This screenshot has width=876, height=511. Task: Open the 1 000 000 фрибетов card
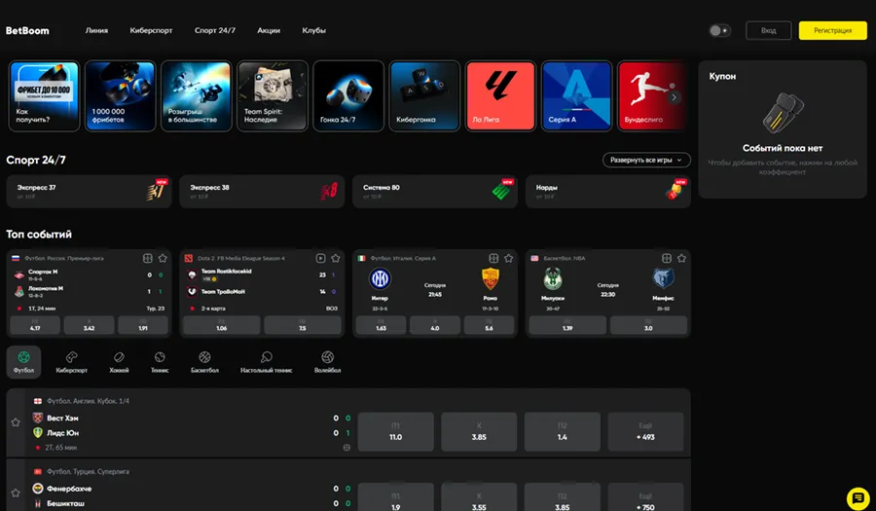[x=120, y=96]
